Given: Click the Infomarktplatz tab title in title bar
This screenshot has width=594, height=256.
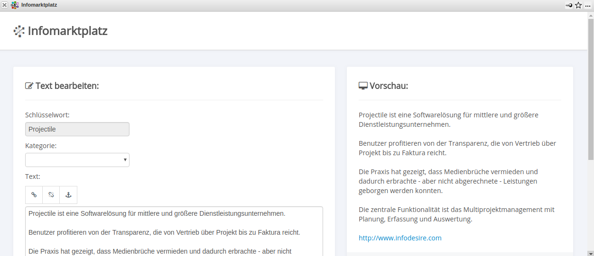Looking at the screenshot, I should [x=39, y=5].
